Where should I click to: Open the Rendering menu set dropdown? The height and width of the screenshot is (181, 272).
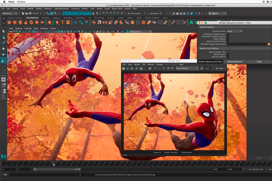10,13
